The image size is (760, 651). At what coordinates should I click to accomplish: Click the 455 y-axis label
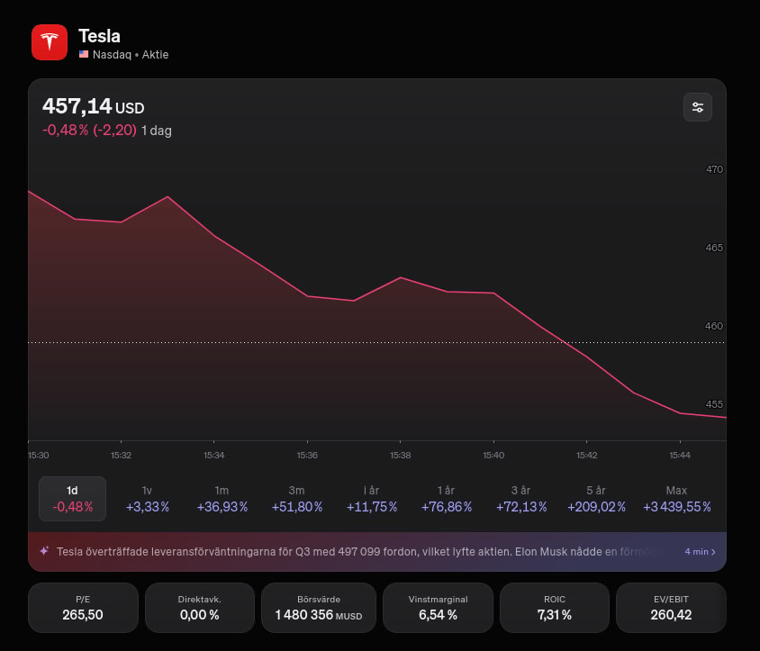click(x=714, y=403)
